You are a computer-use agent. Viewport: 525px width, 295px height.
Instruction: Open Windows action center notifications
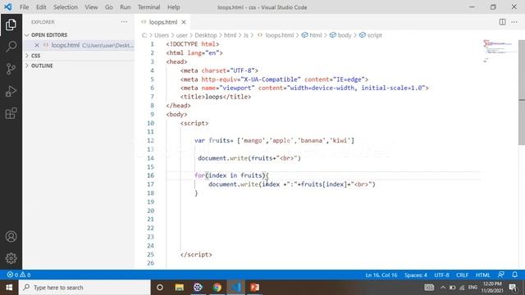coord(513,288)
